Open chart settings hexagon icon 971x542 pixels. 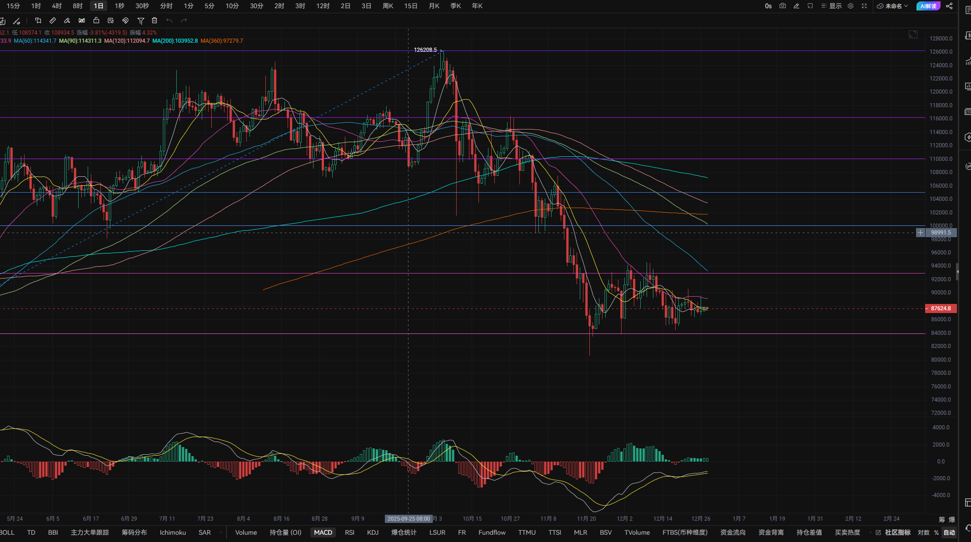click(851, 6)
